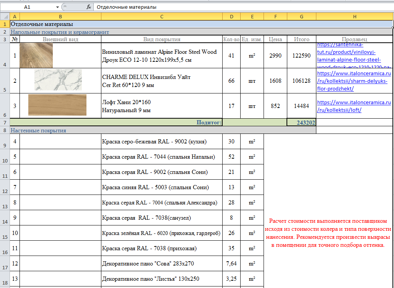This screenshot has width=394, height=288.
Task: Click the quantity cell 66
Action: pyautogui.click(x=231, y=81)
